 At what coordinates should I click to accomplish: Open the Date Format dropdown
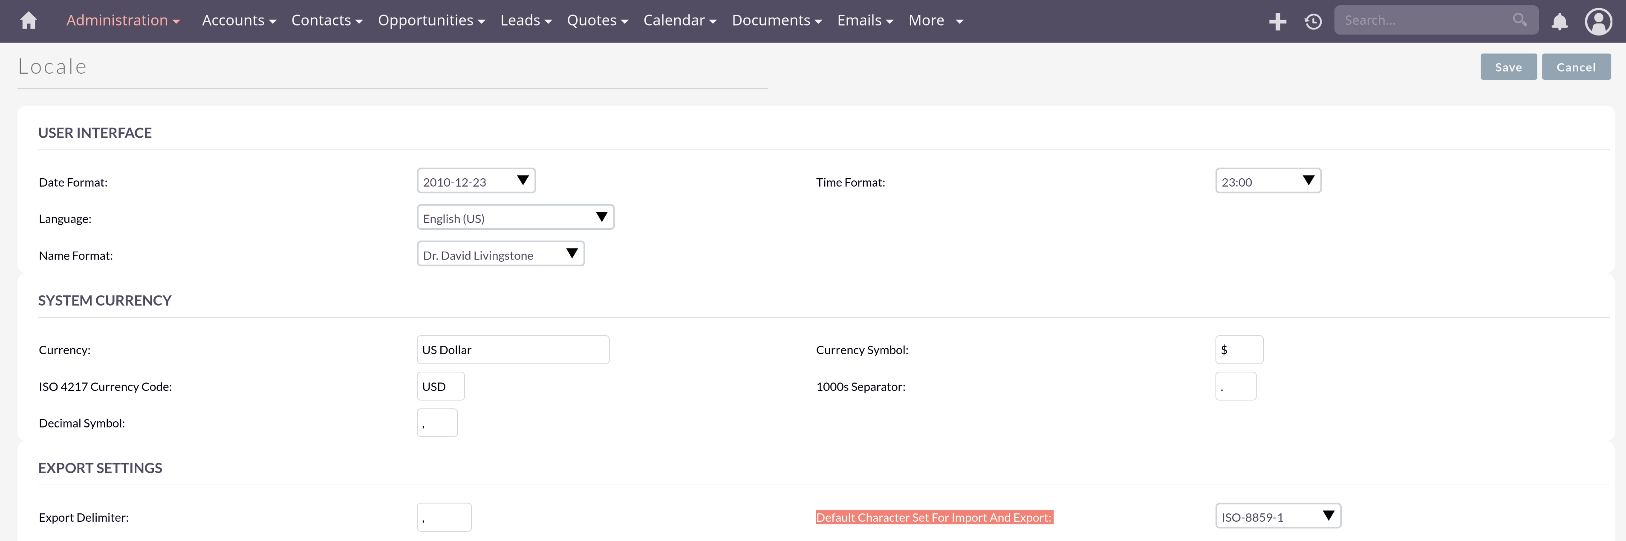pos(476,181)
